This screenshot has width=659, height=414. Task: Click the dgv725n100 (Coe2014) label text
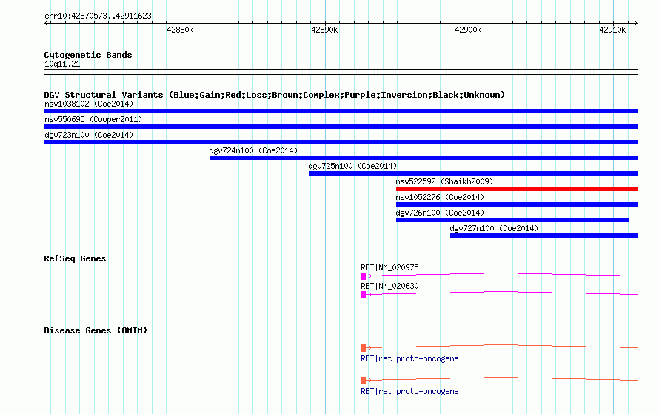tap(352, 166)
